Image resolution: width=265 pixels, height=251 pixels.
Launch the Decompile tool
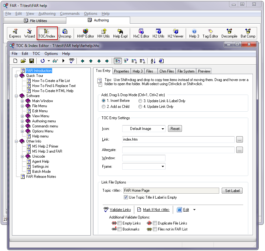229,33
